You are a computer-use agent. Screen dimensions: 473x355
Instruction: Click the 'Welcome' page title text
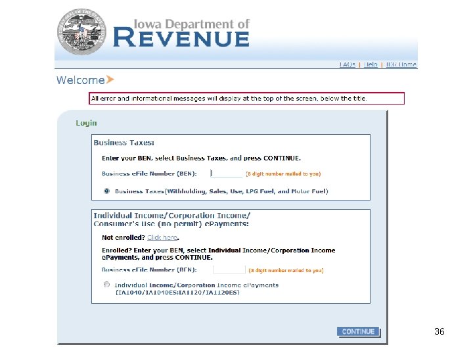click(x=81, y=80)
